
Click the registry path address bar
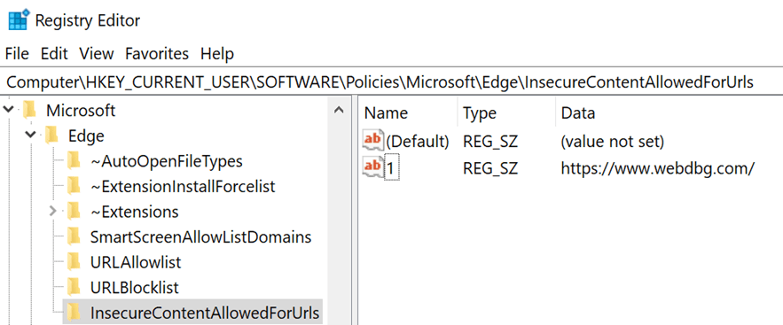coord(392,82)
